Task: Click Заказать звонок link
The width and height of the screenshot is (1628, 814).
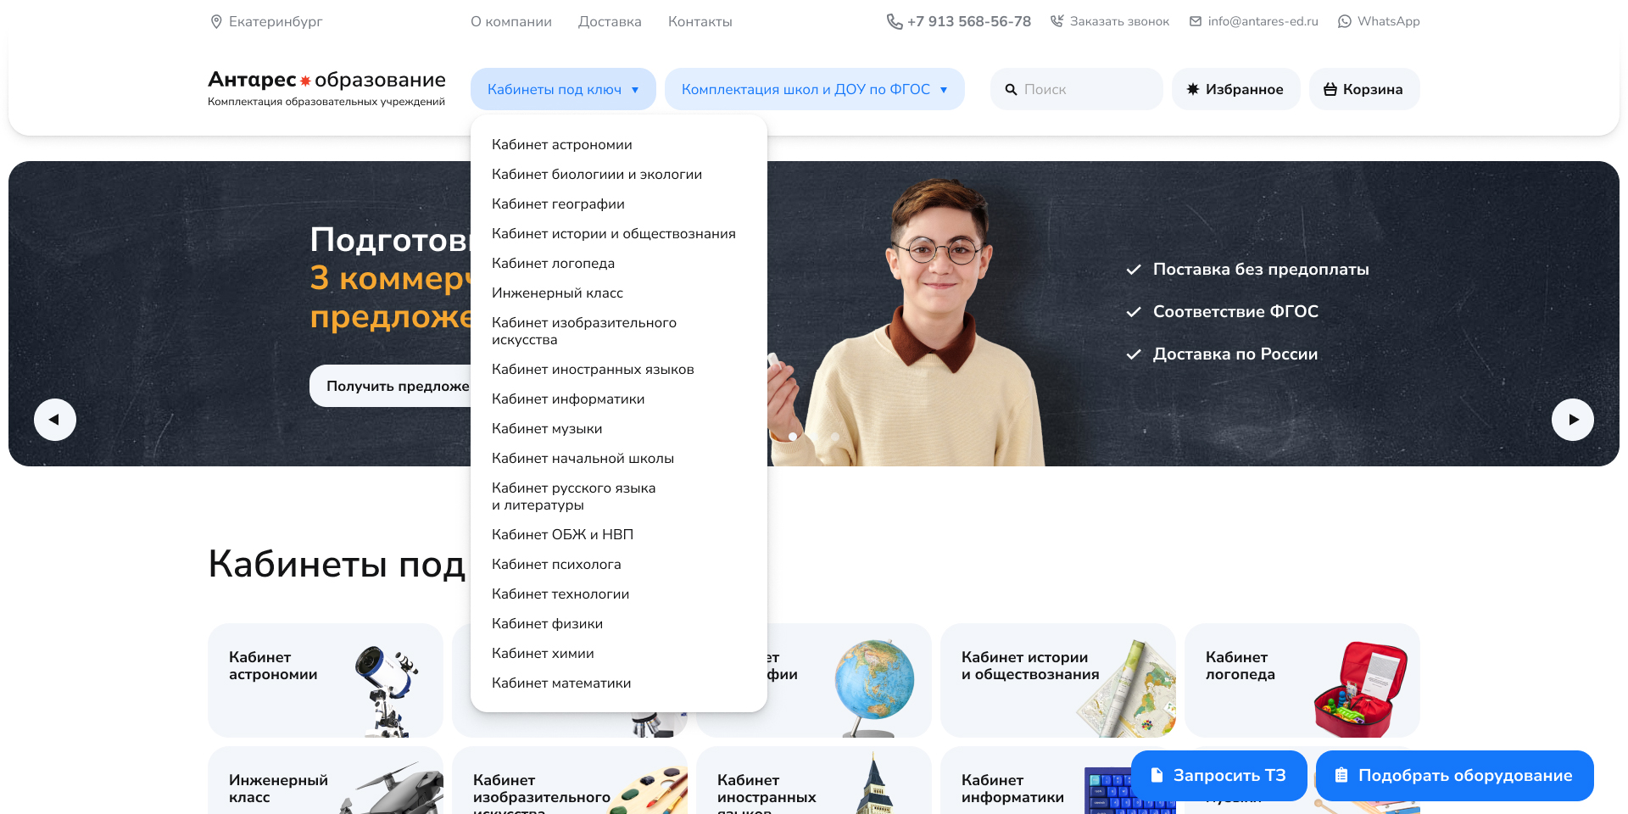Action: click(1119, 21)
